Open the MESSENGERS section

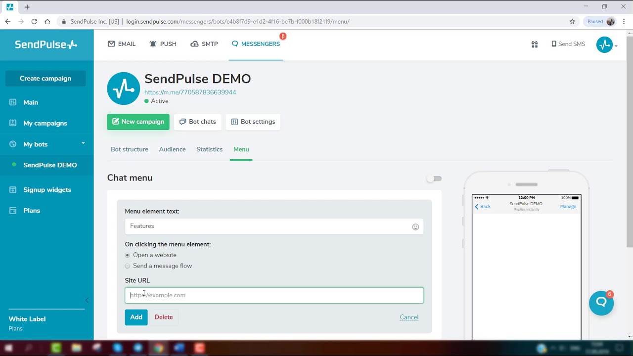coord(256,44)
